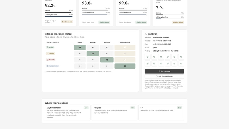Click the refresh icon in Ask the model again
The height and width of the screenshot is (129, 229).
157,76
